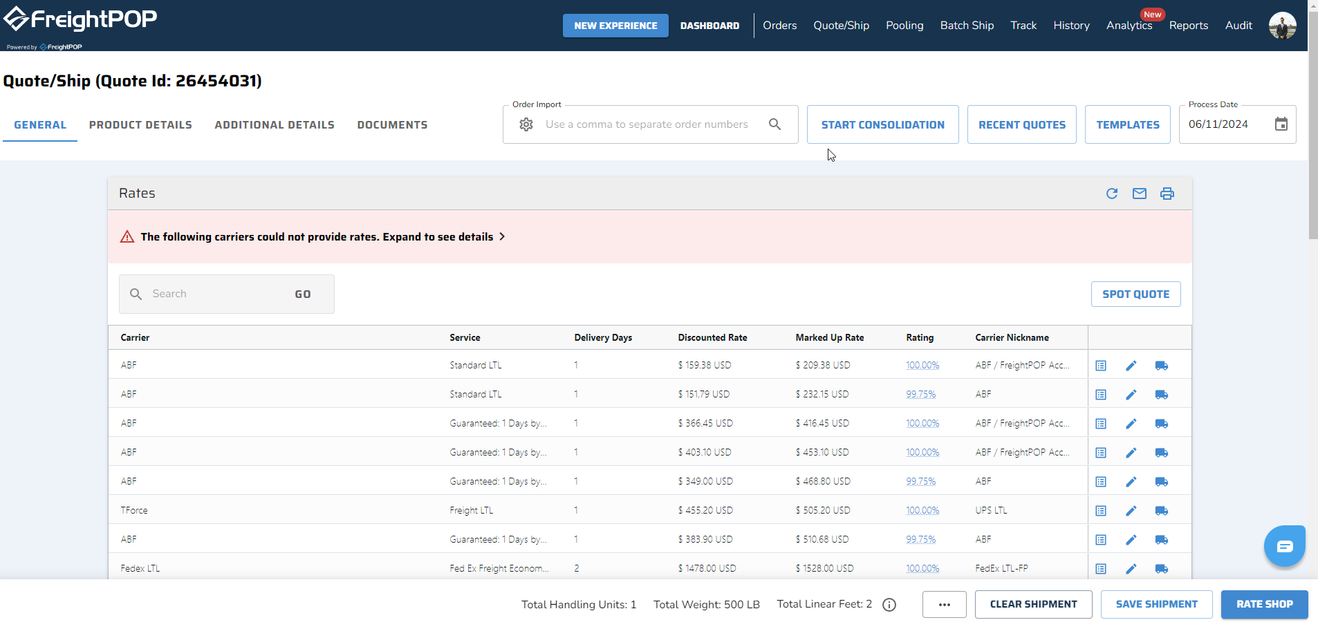Click the GO search button
This screenshot has width=1318, height=629.
point(303,294)
